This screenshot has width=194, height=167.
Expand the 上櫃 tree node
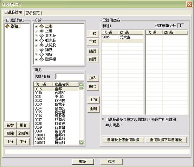(x=36, y=31)
